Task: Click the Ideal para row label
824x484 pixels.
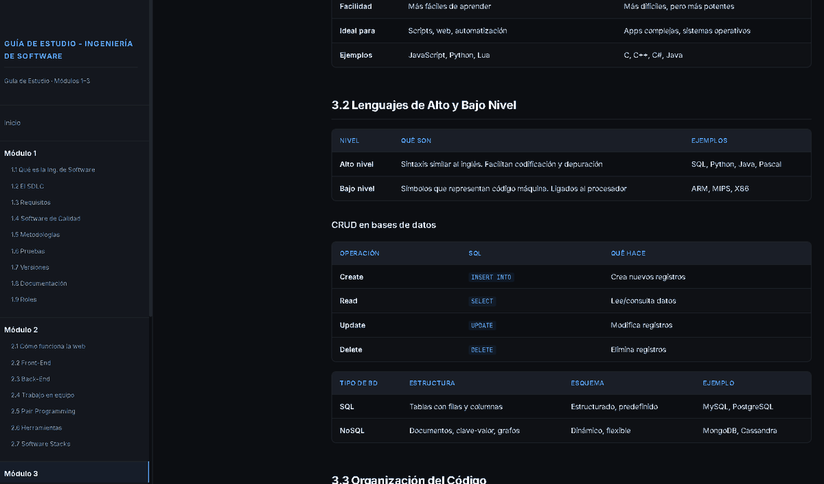Action: pyautogui.click(x=357, y=31)
